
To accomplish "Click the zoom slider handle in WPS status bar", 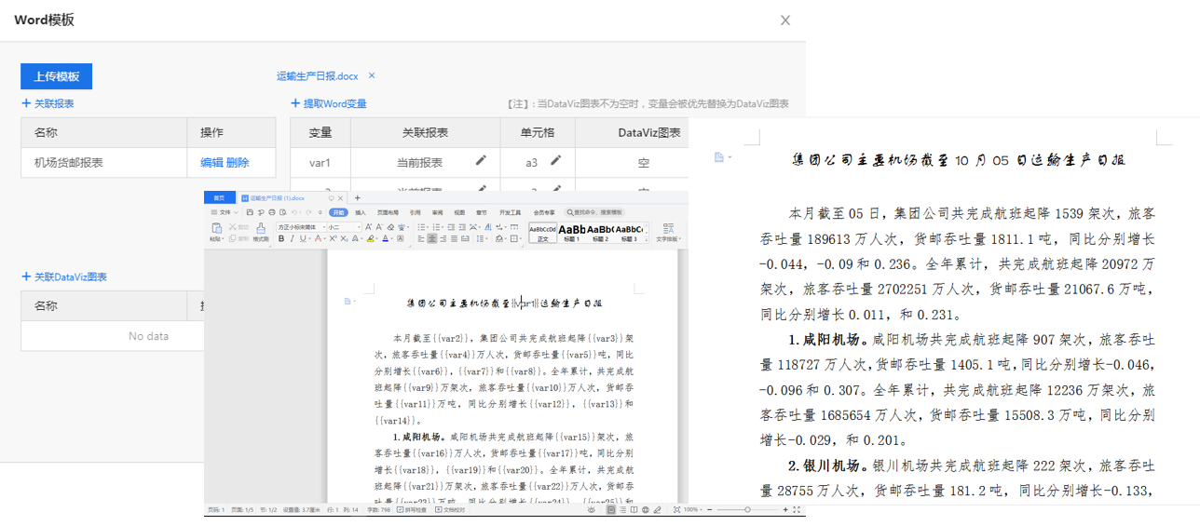I will point(747,510).
